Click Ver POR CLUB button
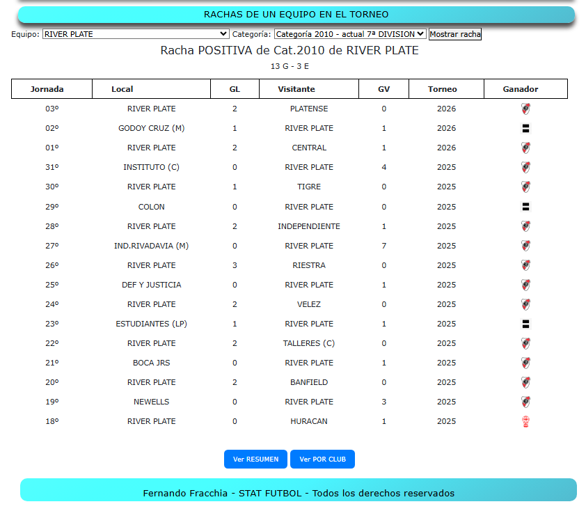 [322, 459]
